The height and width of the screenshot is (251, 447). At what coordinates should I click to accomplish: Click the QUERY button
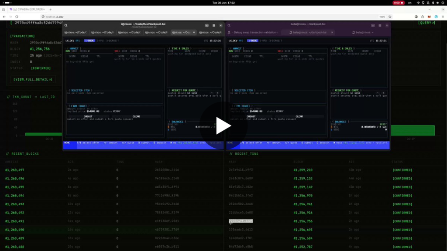[x=426, y=23]
